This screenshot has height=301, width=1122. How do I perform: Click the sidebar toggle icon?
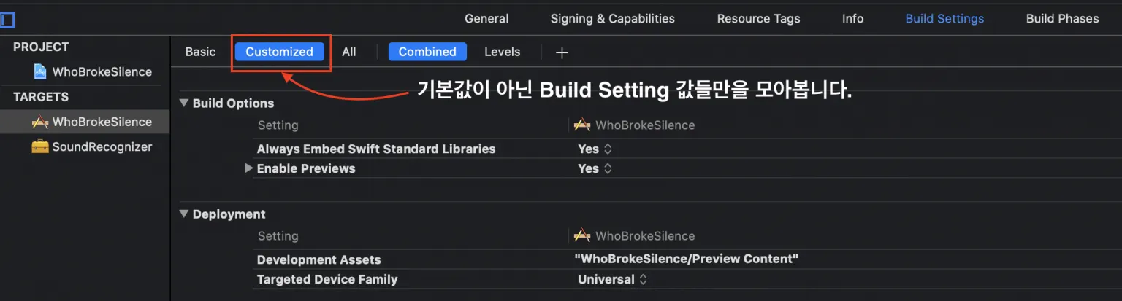click(x=7, y=20)
